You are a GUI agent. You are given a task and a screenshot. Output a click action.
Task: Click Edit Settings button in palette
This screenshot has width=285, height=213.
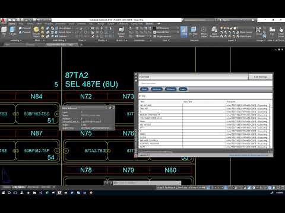[x=260, y=77]
